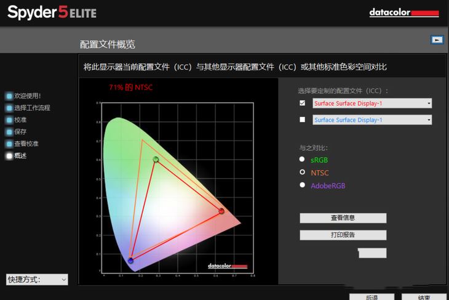Click the collapse panel icon at top right
Screen dimensions: 449x300
click(437, 40)
